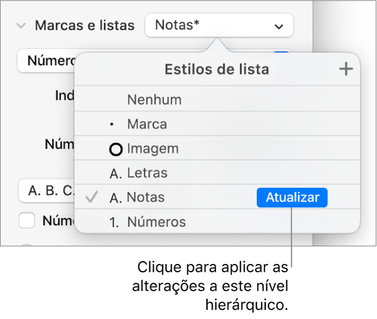Click the '1.' marker beside Números
The height and width of the screenshot is (319, 377).
click(115, 223)
